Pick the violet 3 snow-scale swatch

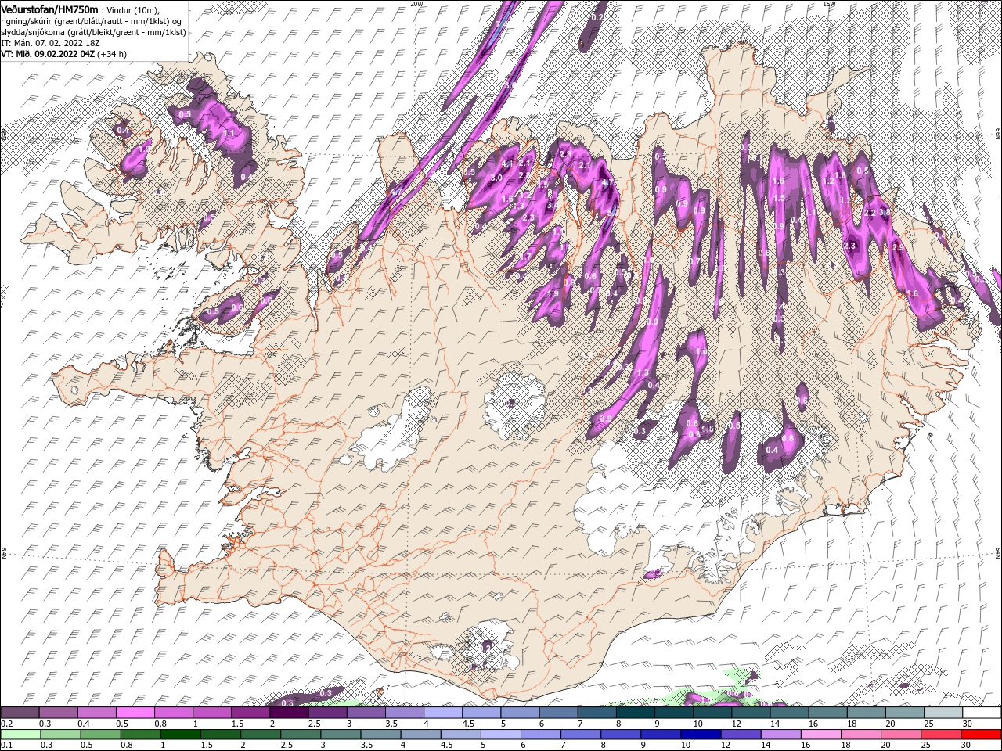pyautogui.click(x=366, y=713)
